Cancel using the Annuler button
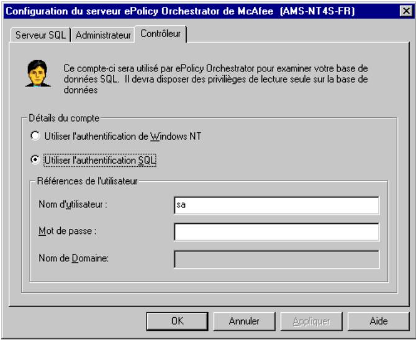This screenshot has height=340, width=416. [244, 321]
